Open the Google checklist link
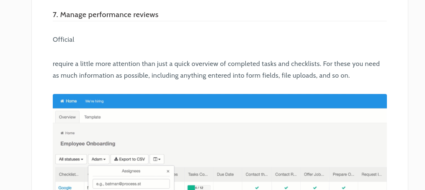Image resolution: width=425 pixels, height=190 pixels. (65, 187)
